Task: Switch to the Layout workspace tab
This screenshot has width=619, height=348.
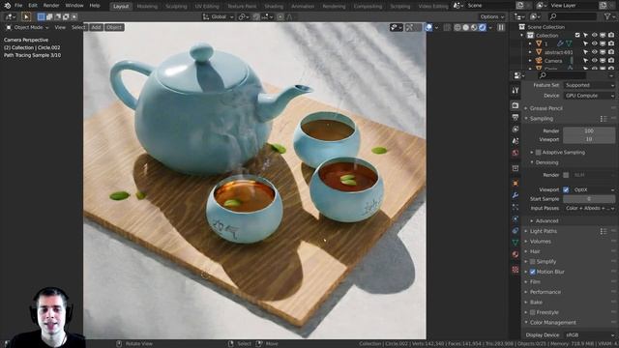Action: click(x=121, y=7)
